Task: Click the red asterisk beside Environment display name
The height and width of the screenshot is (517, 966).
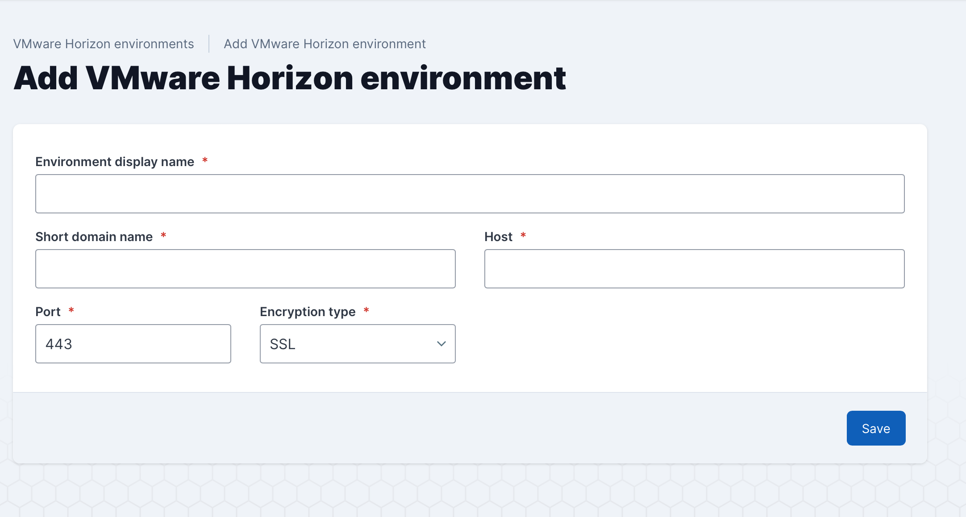Action: [x=205, y=160]
